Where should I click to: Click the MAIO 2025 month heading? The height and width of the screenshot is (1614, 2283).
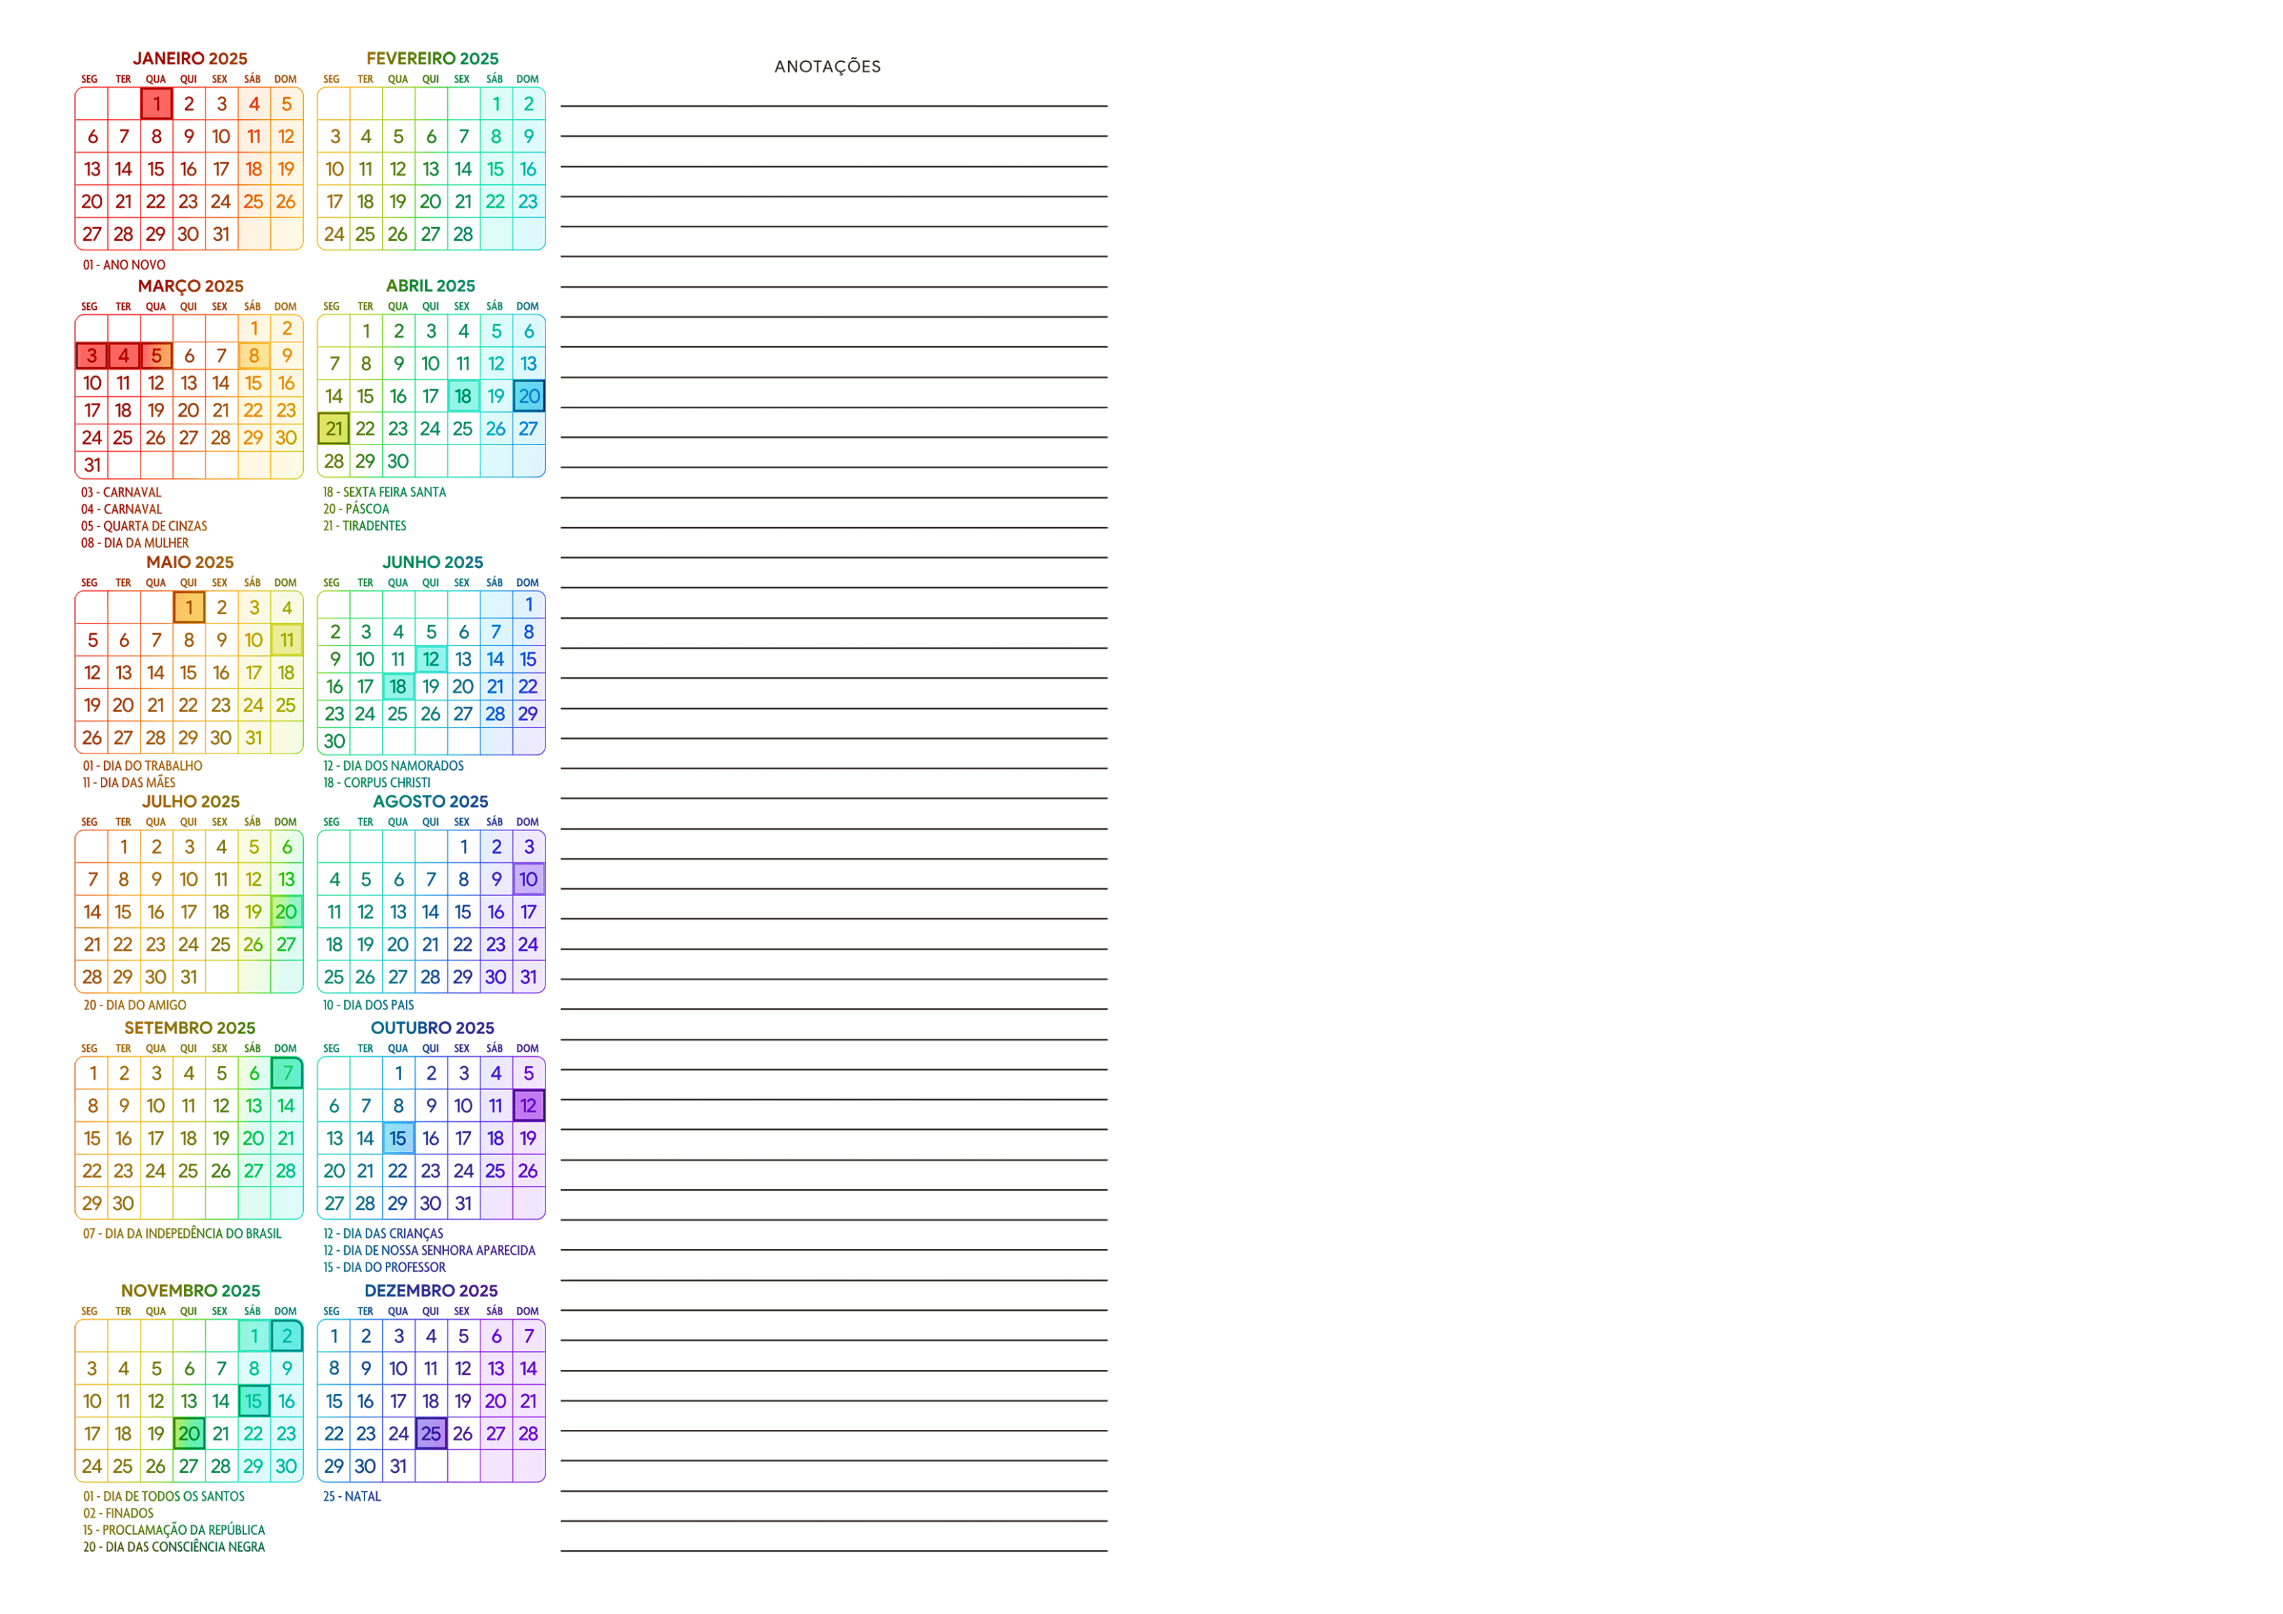tap(190, 563)
